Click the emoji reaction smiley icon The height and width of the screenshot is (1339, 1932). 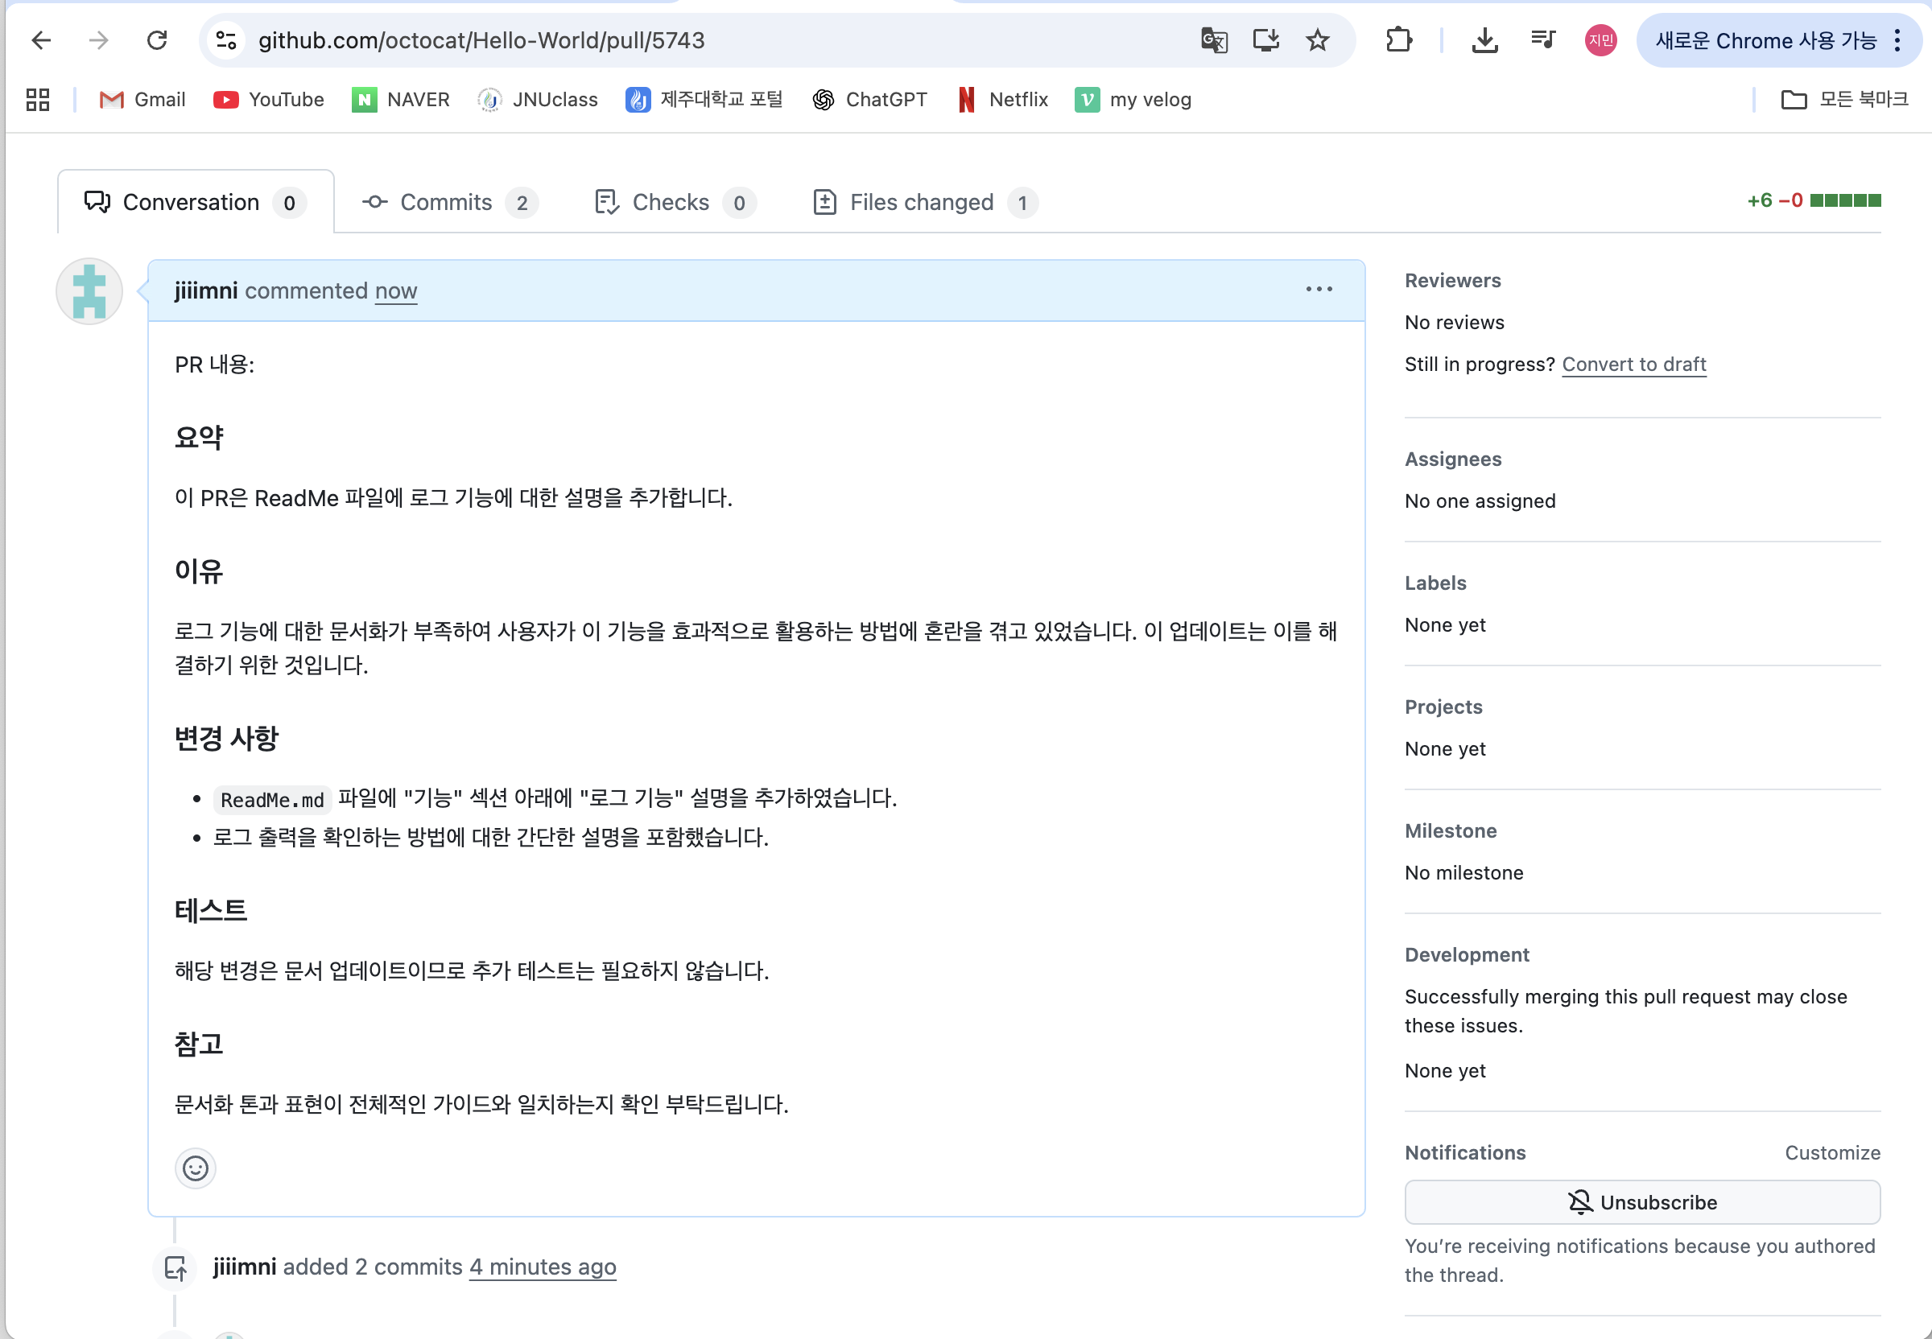point(195,1168)
